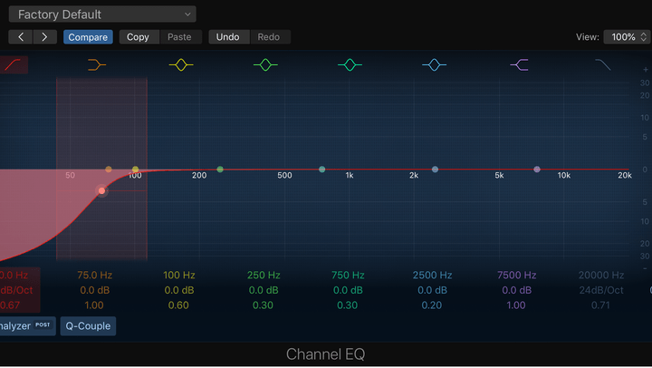Toggle the orange low shelf band icon

click(97, 65)
